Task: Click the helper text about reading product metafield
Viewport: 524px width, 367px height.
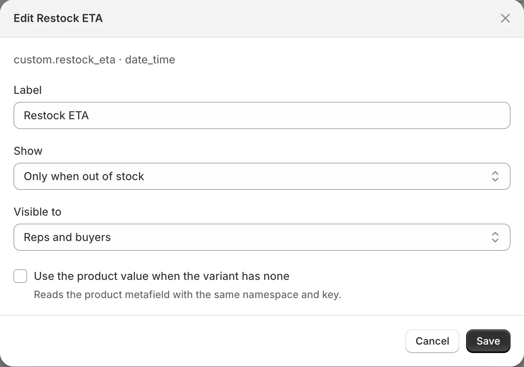Action: click(188, 295)
